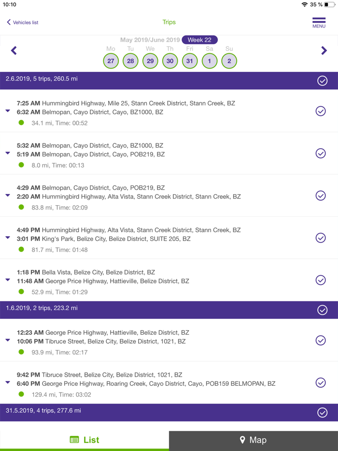
Task: Go to previous week arrow
Action: 14,50
